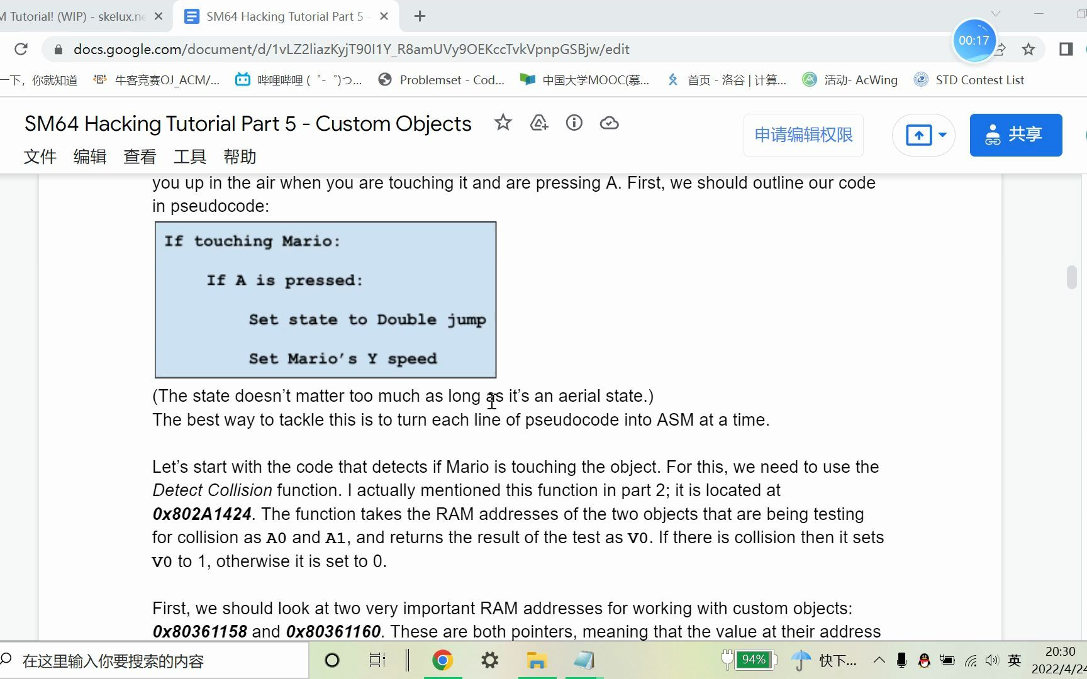Click the text 0x80361160 in the document
The image size is (1087, 679).
click(333, 631)
